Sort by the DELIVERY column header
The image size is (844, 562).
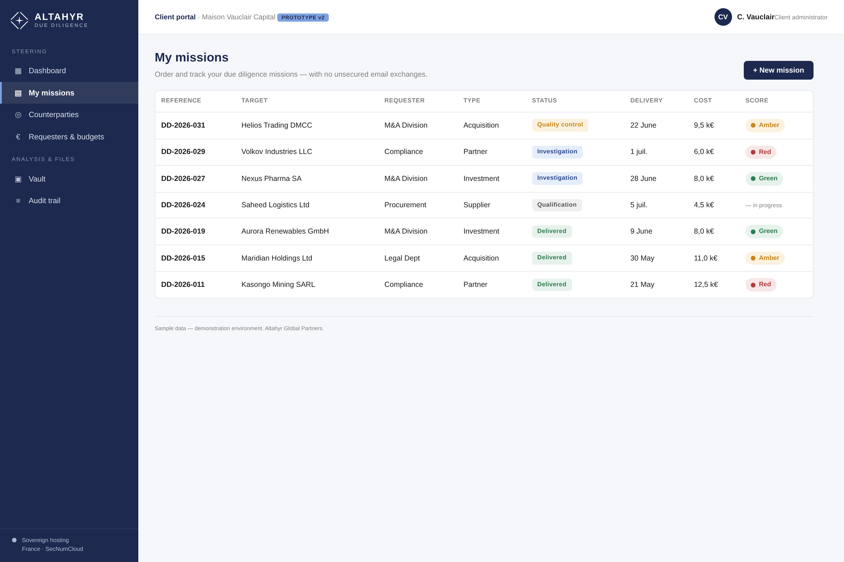click(647, 100)
